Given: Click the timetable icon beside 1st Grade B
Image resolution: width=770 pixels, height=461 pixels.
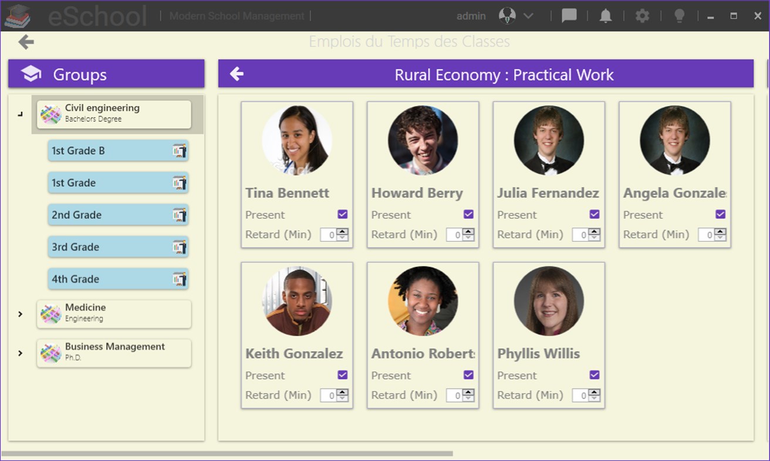Looking at the screenshot, I should [179, 151].
